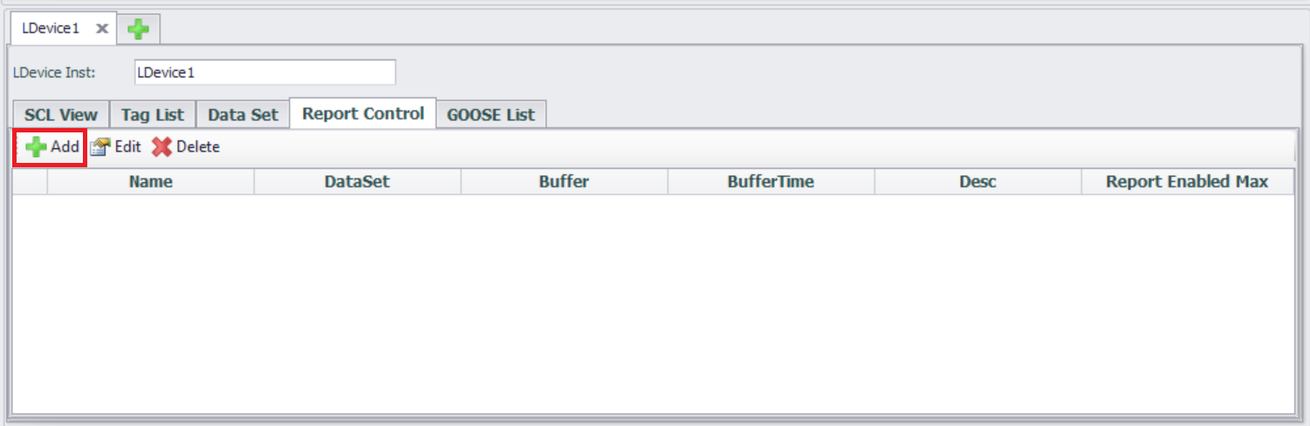Add a new LDevice tab with green plus
Viewport: 1310px width, 426px height.
[138, 29]
